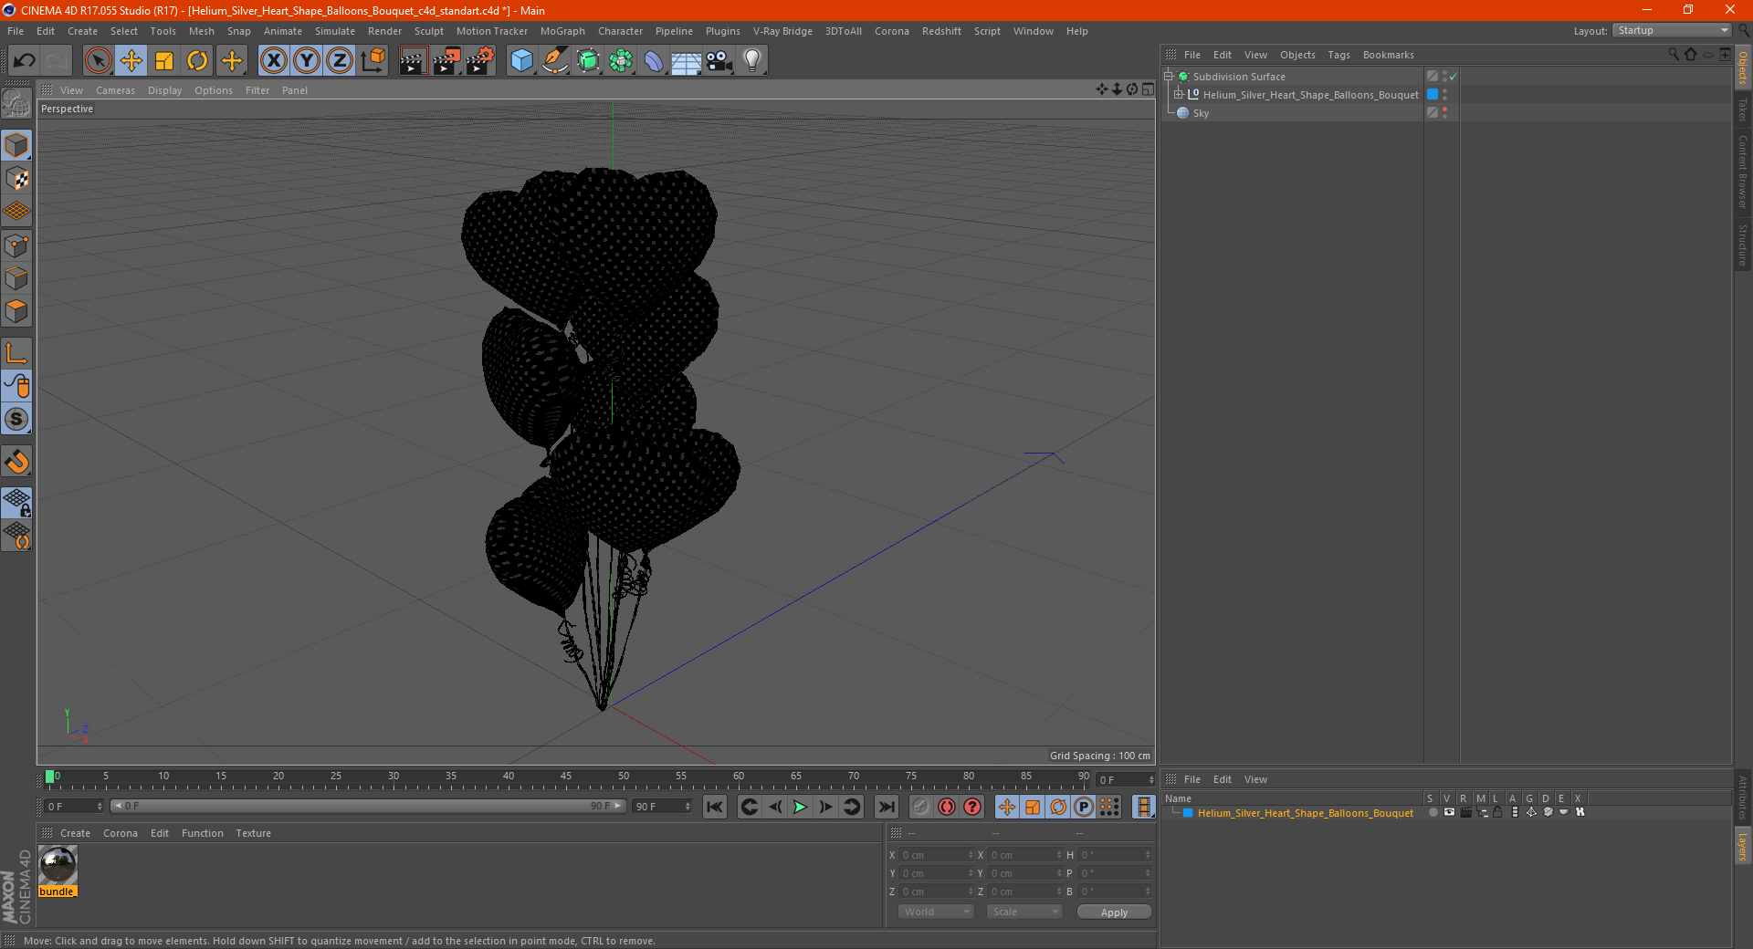
Task: Select the Live Selection tool
Action: 98,61
